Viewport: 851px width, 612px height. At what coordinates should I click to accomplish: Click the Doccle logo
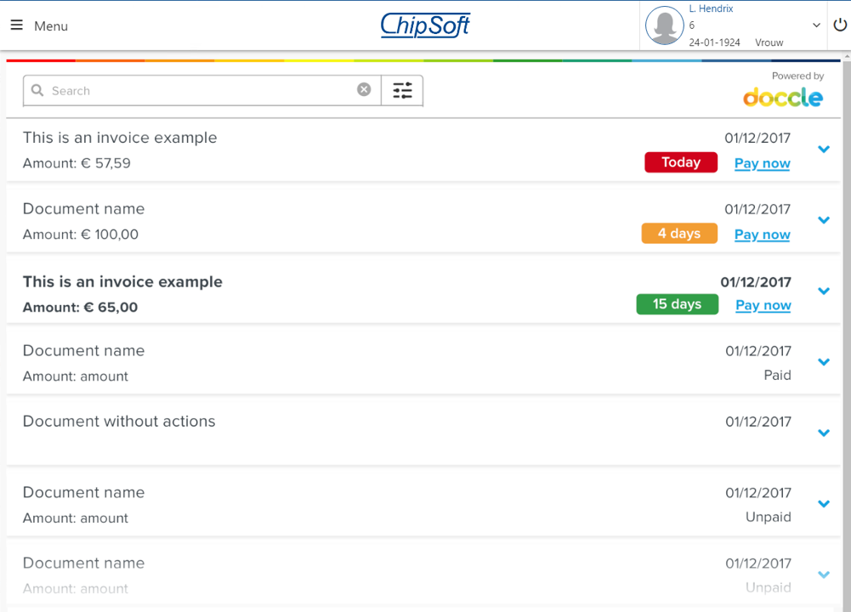(x=783, y=97)
